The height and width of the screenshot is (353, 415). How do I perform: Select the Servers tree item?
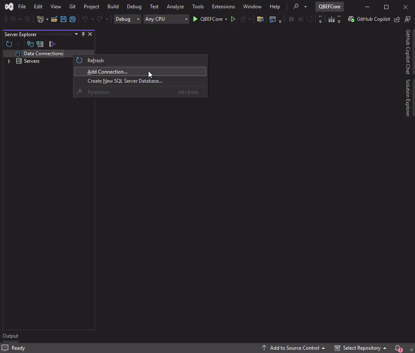tap(32, 61)
